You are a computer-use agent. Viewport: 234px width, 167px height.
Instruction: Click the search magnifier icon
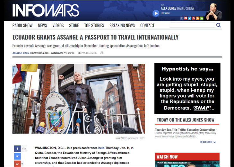point(219,25)
